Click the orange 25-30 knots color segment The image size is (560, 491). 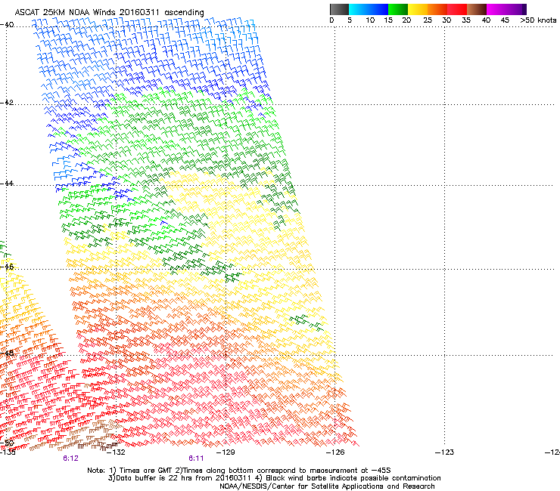pyautogui.click(x=437, y=9)
